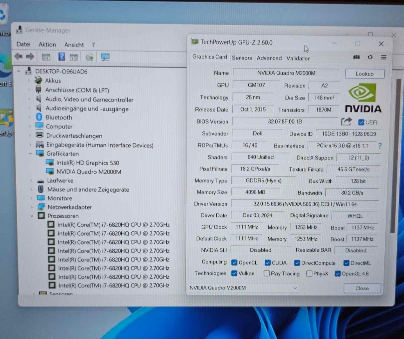Click the Subvendor field showing Dell
Viewport: 404px width, 339px height.
[257, 133]
